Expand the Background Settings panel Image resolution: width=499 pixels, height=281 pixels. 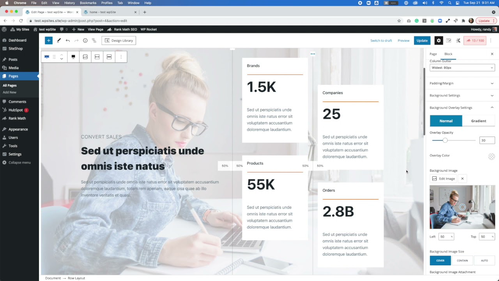[462, 95]
